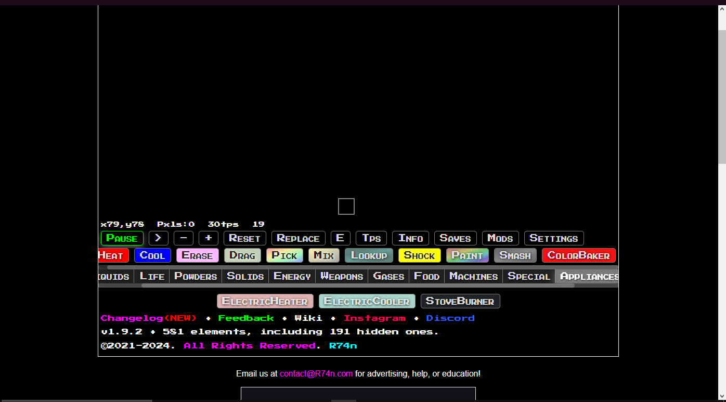Open the R74n link
This screenshot has height=402, width=726.
pyautogui.click(x=343, y=345)
